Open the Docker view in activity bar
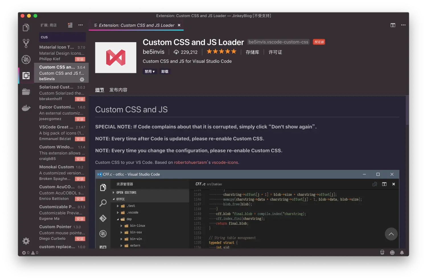 pos(26,108)
